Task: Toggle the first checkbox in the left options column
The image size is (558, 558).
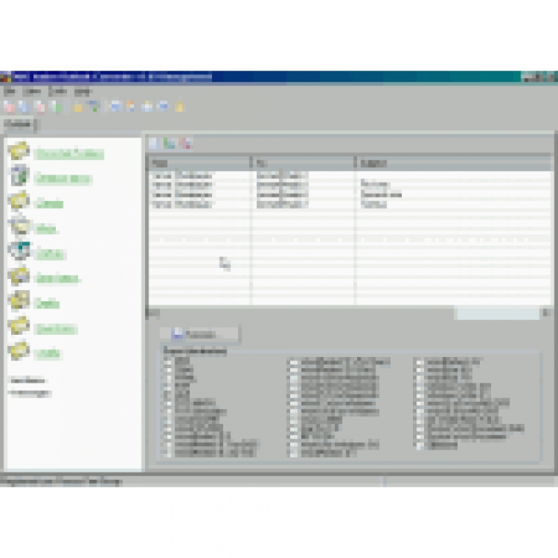Action: pyautogui.click(x=167, y=362)
